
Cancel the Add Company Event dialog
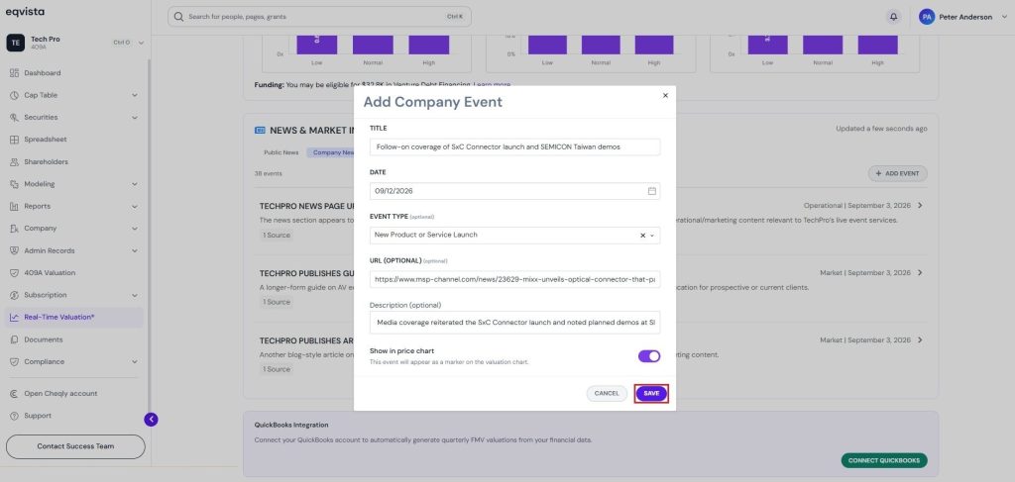[607, 394]
